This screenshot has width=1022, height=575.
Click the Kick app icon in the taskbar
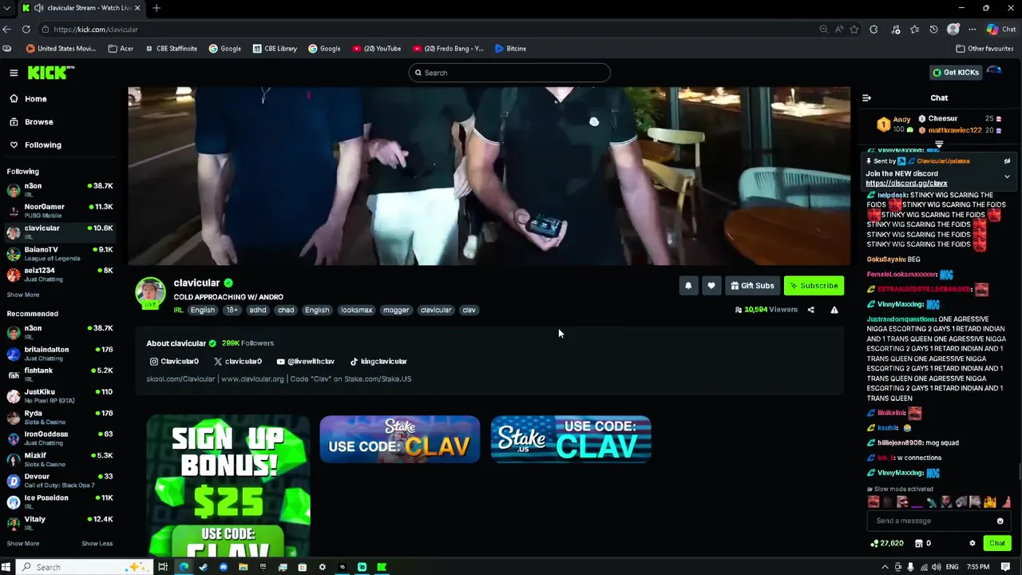point(382,567)
